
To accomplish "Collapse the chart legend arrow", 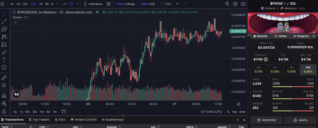I will click(15, 22).
